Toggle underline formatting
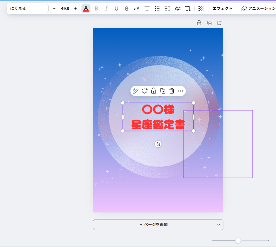Viewport: 276px width, 247px height. 116,8
